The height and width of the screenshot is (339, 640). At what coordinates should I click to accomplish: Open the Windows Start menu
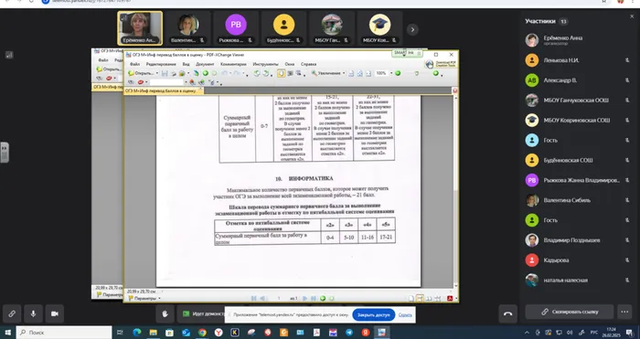coord(7,333)
